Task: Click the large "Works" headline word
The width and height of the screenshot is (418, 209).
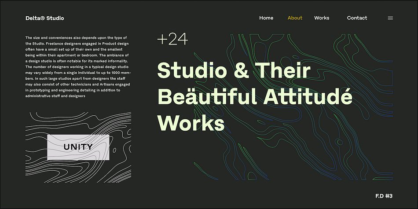Action: (191, 123)
